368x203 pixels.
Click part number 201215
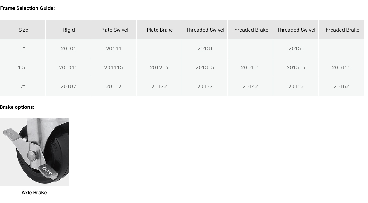point(159,67)
